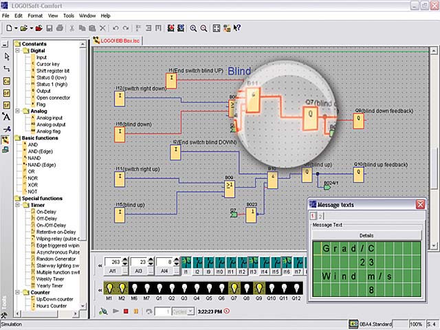Screen dimensions: 440x330
Task: Open the new file dropdown arrow
Action: pos(15,28)
